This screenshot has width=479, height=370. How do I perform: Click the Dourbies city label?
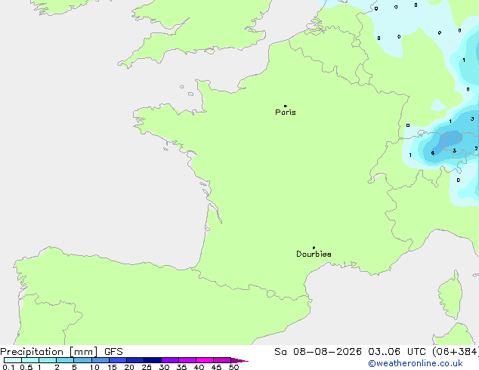pos(314,254)
